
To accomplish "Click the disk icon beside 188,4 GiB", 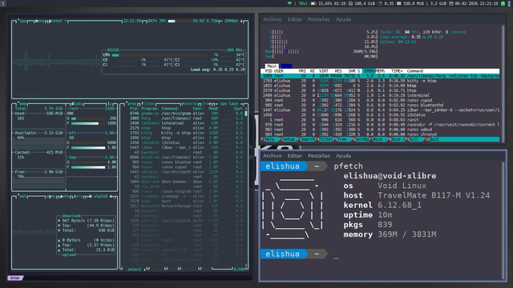I will [x=350, y=3].
